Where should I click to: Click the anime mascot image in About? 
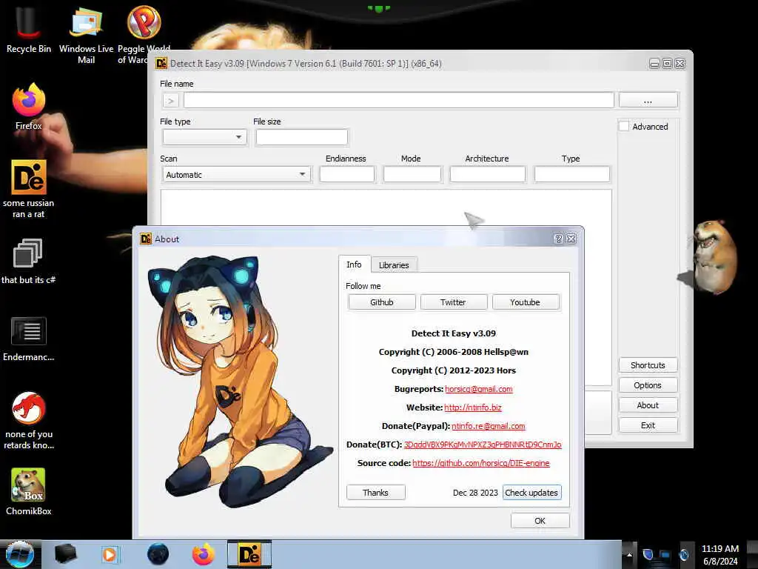(x=240, y=382)
